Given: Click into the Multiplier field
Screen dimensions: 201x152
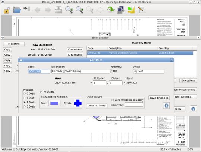Looking at the screenshot, I should [x=99, y=83].
